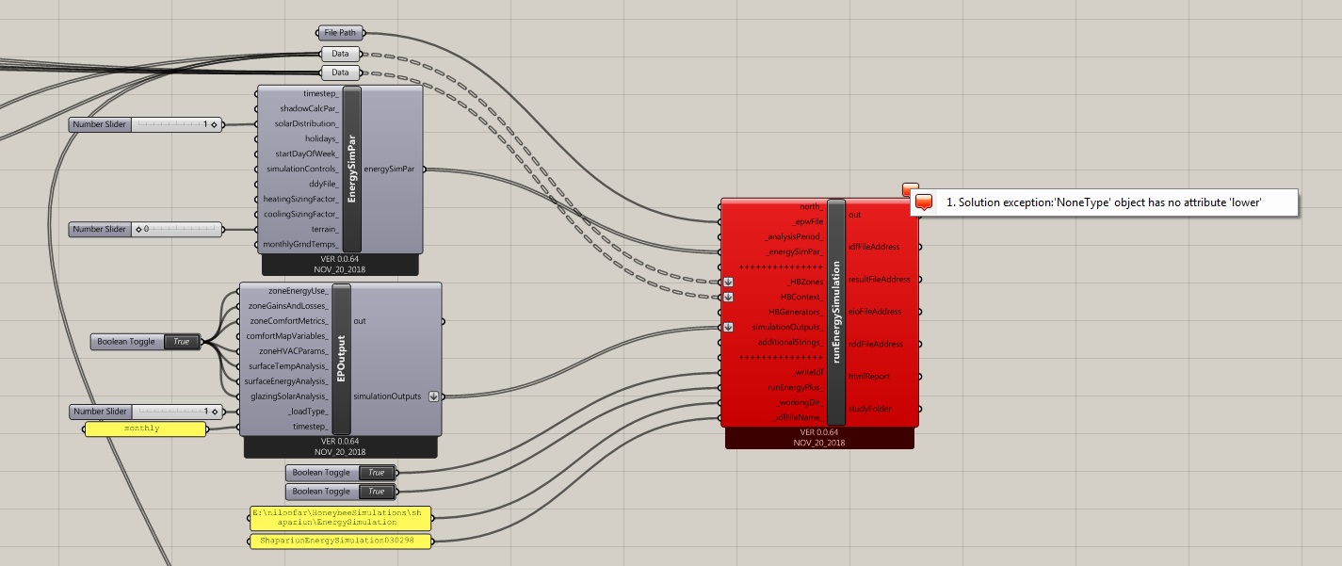Click the ShapariunEnergySimulation030298 panel
The image size is (1342, 566).
[339, 541]
